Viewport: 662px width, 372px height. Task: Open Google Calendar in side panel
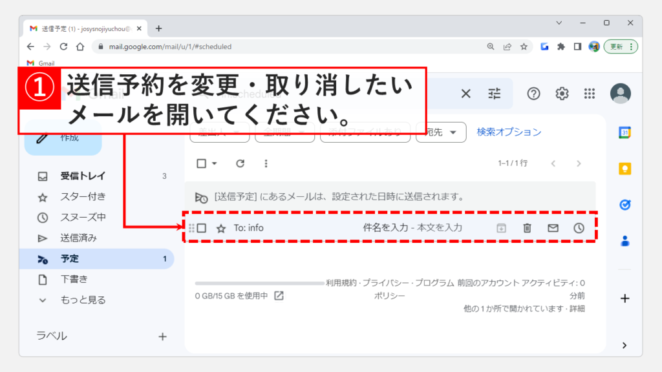(x=625, y=132)
